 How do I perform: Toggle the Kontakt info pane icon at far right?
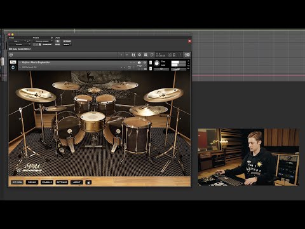pos(187,55)
